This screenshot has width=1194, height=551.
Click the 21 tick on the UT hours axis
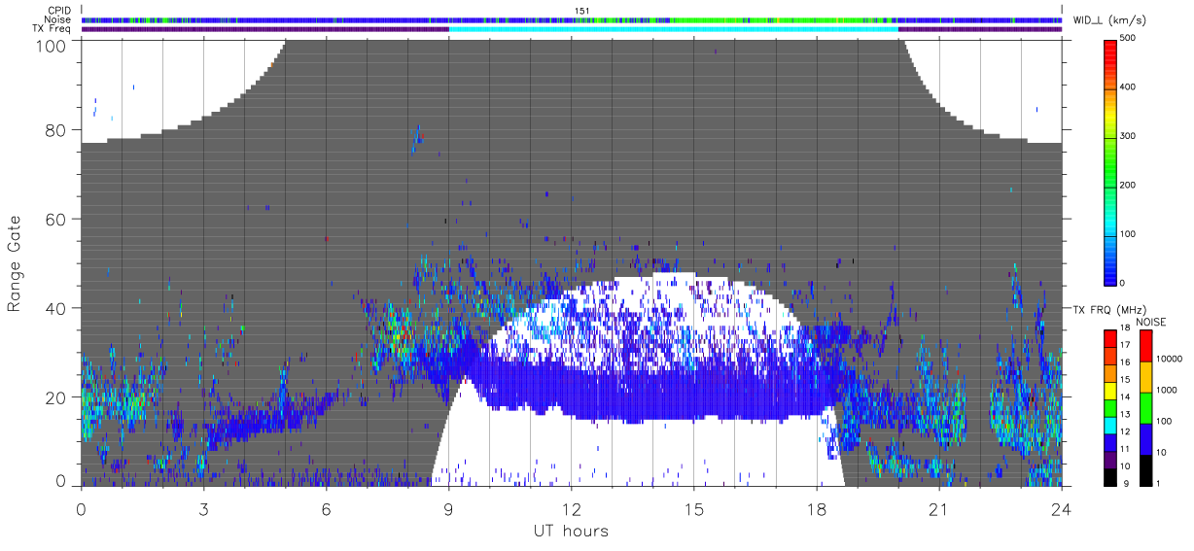[x=939, y=509]
